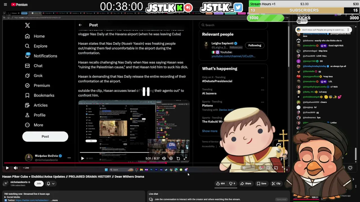The image size is (360, 202).
Task: Open the youtube.com/channel link
Action: (233, 56)
